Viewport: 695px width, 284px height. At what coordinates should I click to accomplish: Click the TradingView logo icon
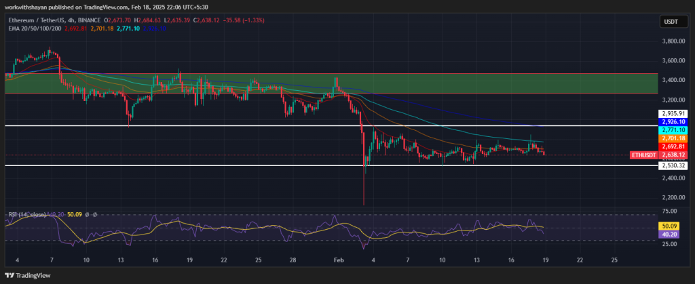[9, 274]
